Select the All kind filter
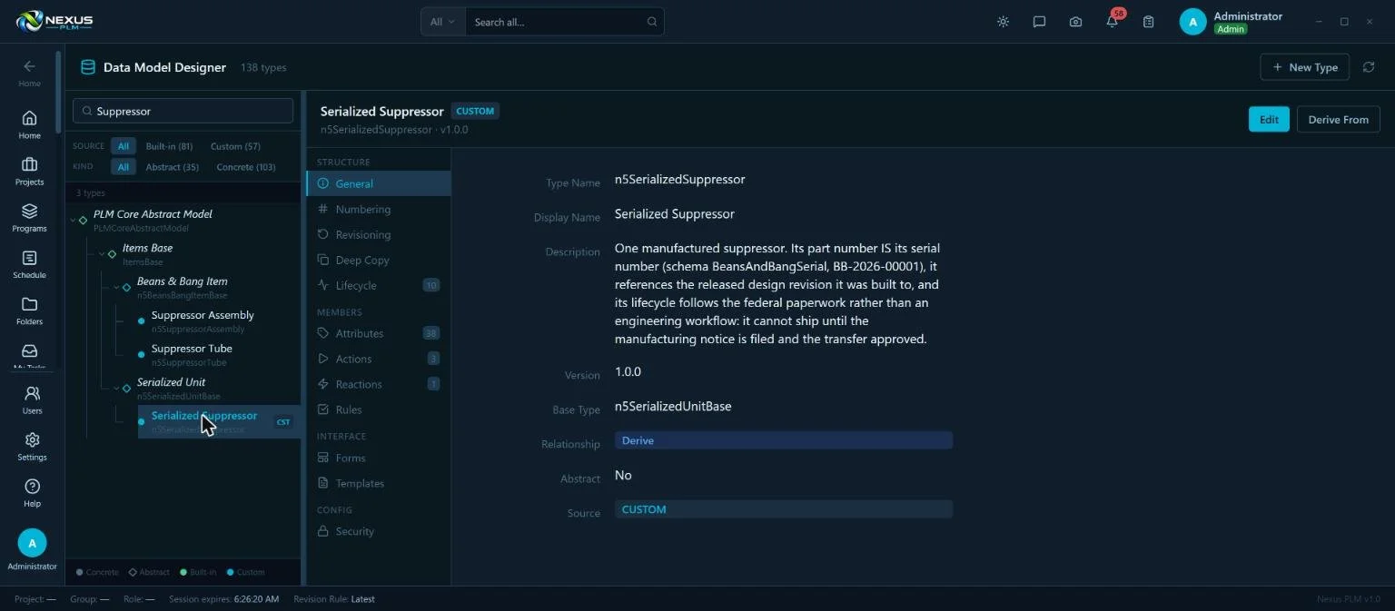 tap(124, 167)
